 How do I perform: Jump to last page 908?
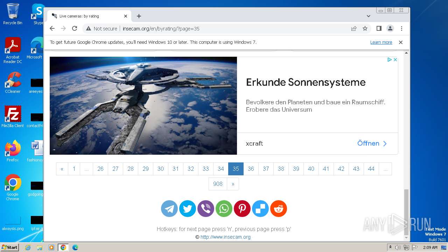pyautogui.click(x=218, y=184)
